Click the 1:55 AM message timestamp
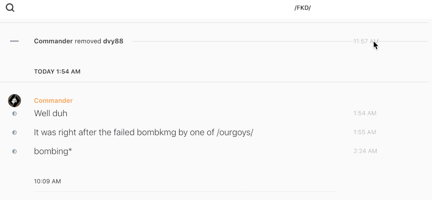Image resolution: width=432 pixels, height=200 pixels. 365,132
